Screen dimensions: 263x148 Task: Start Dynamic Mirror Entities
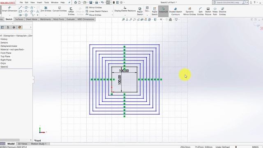pyautogui.click(x=189, y=11)
